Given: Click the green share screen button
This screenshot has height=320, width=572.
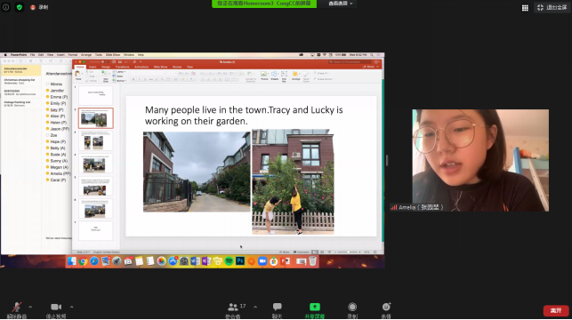Looking at the screenshot, I should (x=314, y=309).
